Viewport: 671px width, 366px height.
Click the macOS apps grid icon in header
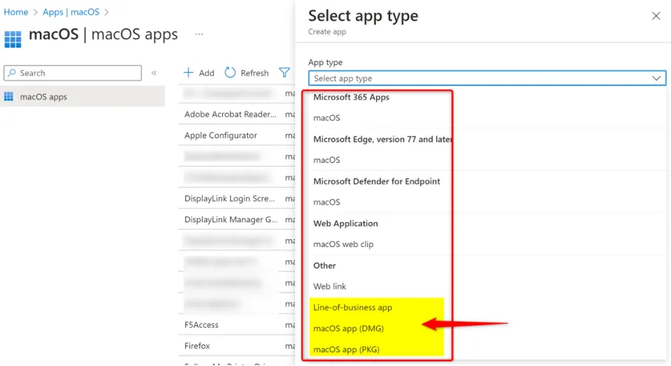(13, 39)
